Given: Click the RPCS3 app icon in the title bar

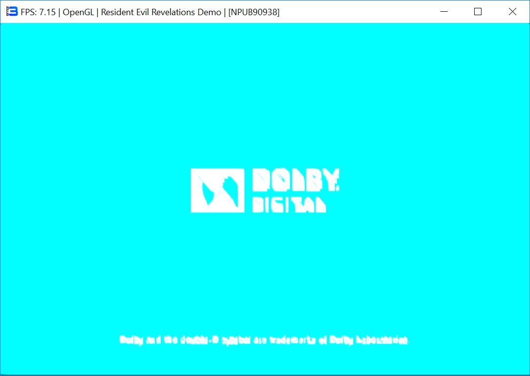Looking at the screenshot, I should point(12,11).
